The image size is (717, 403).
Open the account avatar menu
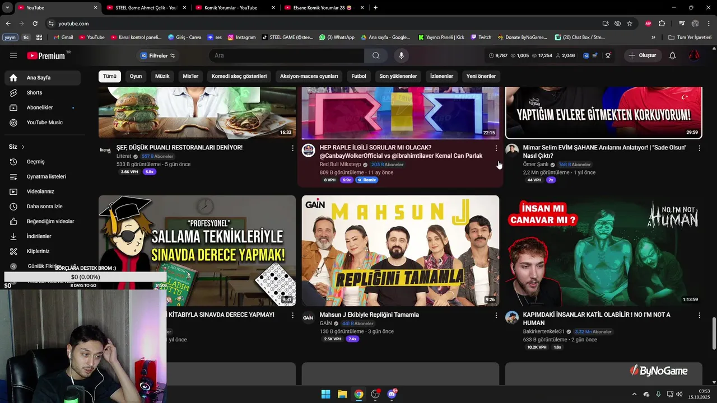click(x=694, y=55)
